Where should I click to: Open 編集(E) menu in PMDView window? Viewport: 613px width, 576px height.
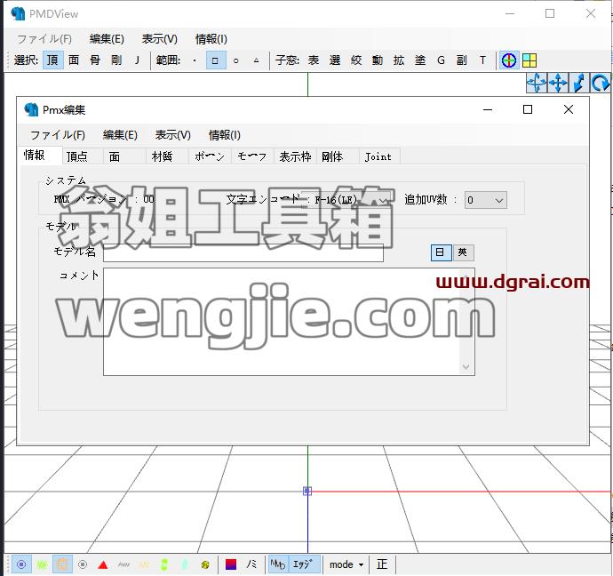tap(107, 39)
